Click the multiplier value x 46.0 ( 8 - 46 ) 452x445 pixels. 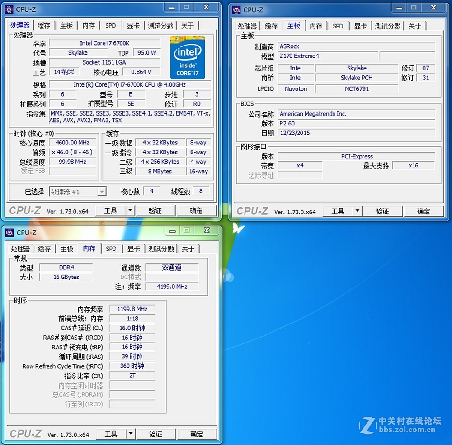tap(73, 152)
